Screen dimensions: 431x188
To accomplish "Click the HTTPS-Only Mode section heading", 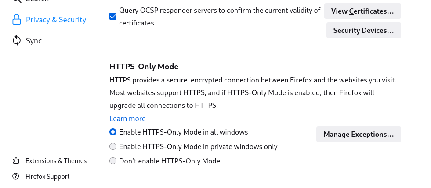I will [x=144, y=67].
